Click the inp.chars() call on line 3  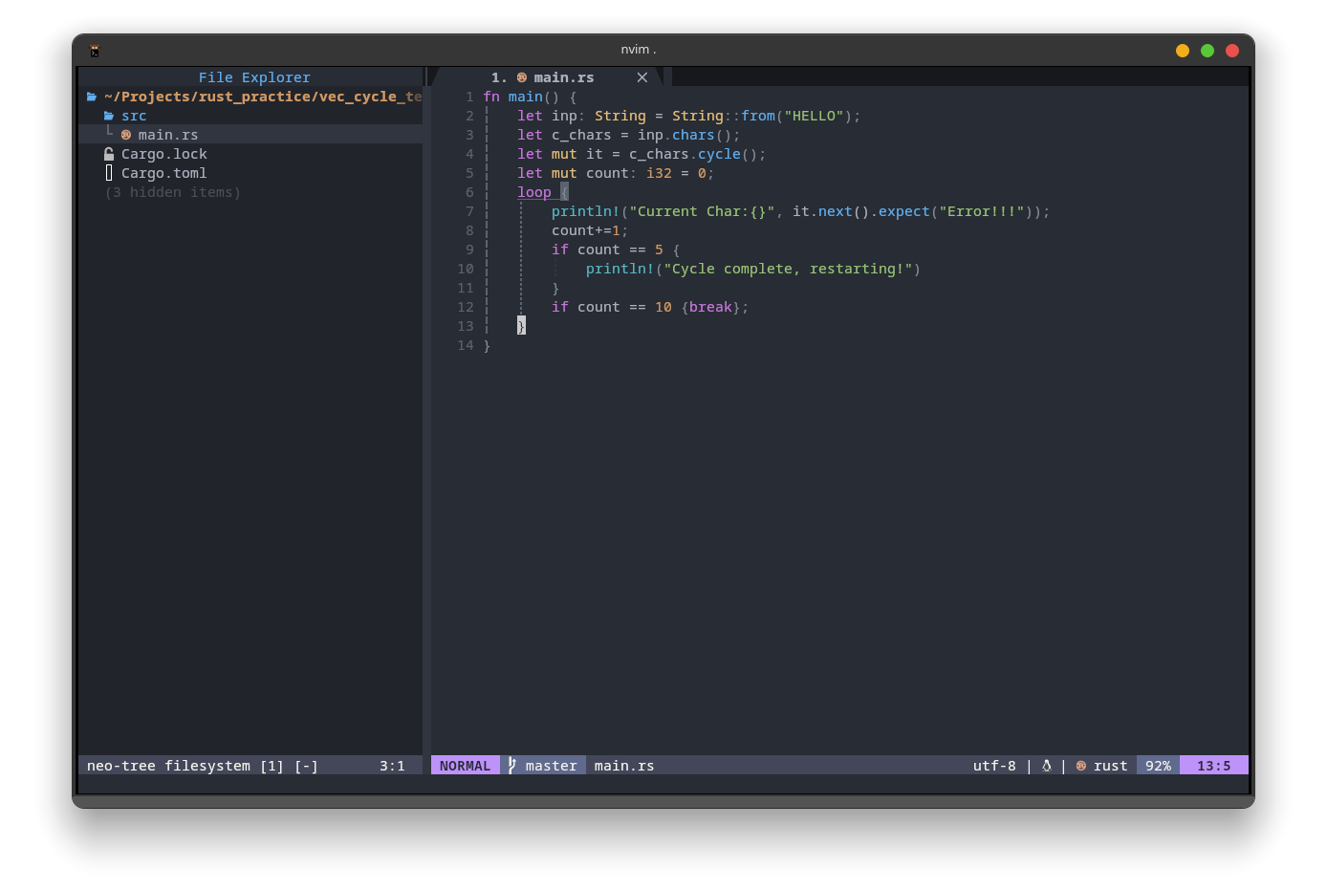(x=685, y=135)
